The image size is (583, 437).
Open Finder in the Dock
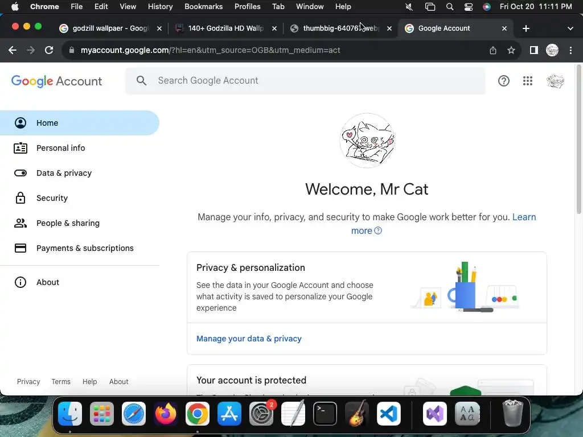click(70, 414)
